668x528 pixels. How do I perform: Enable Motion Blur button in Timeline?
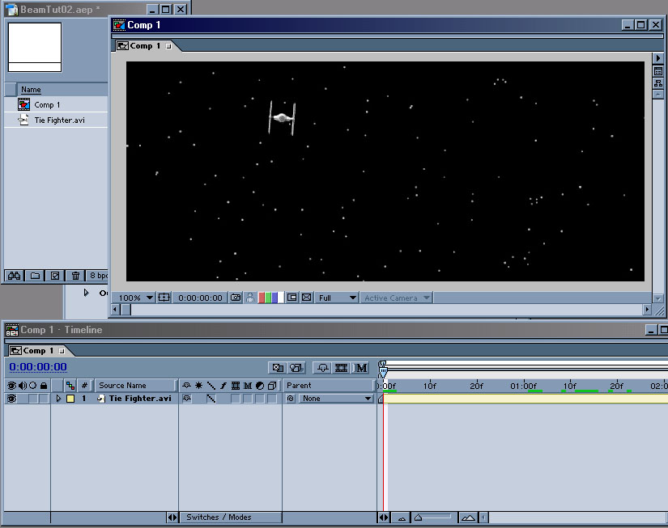point(361,367)
